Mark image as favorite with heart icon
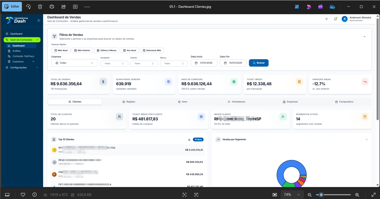 tap(23, 195)
